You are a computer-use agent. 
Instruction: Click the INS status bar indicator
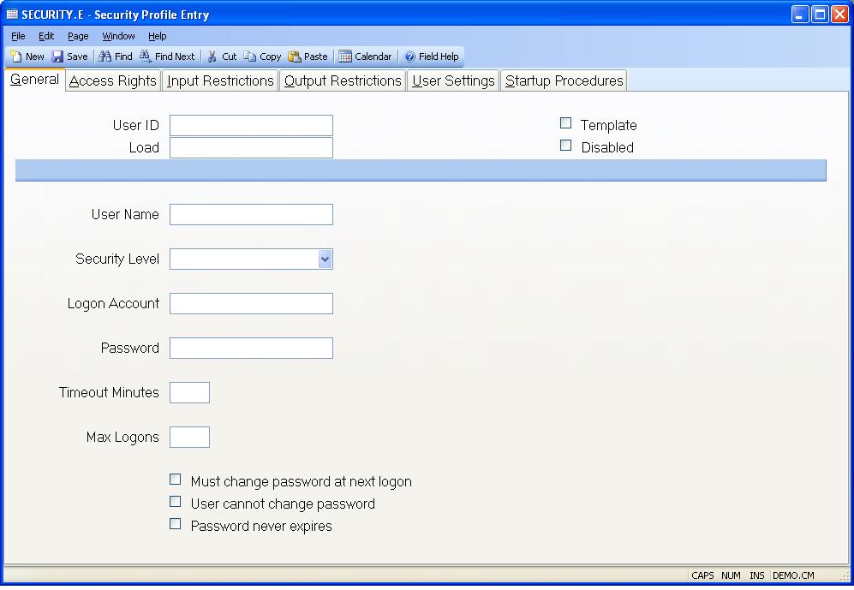tap(757, 575)
